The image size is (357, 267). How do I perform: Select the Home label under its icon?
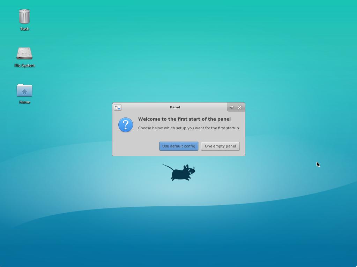point(24,102)
